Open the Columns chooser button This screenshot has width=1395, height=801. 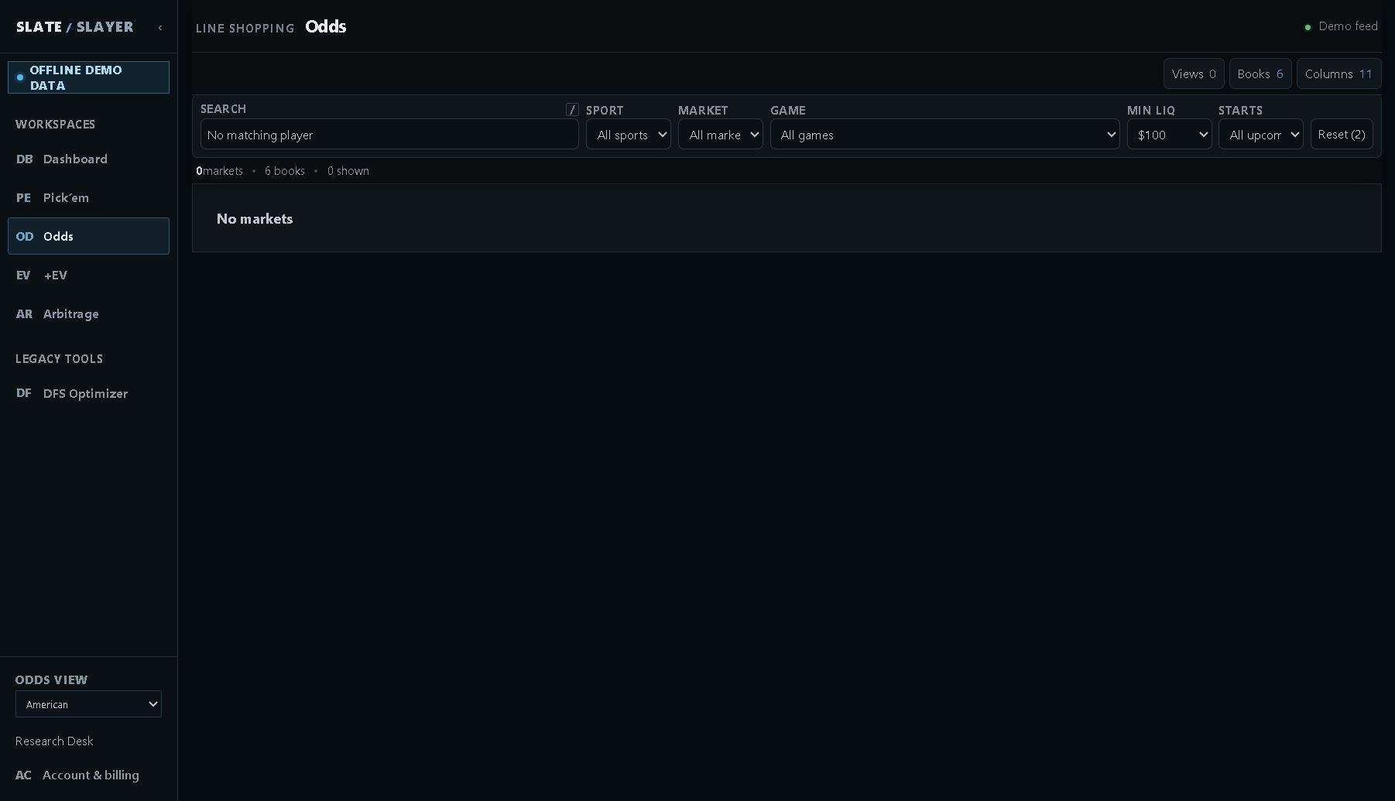(x=1338, y=74)
